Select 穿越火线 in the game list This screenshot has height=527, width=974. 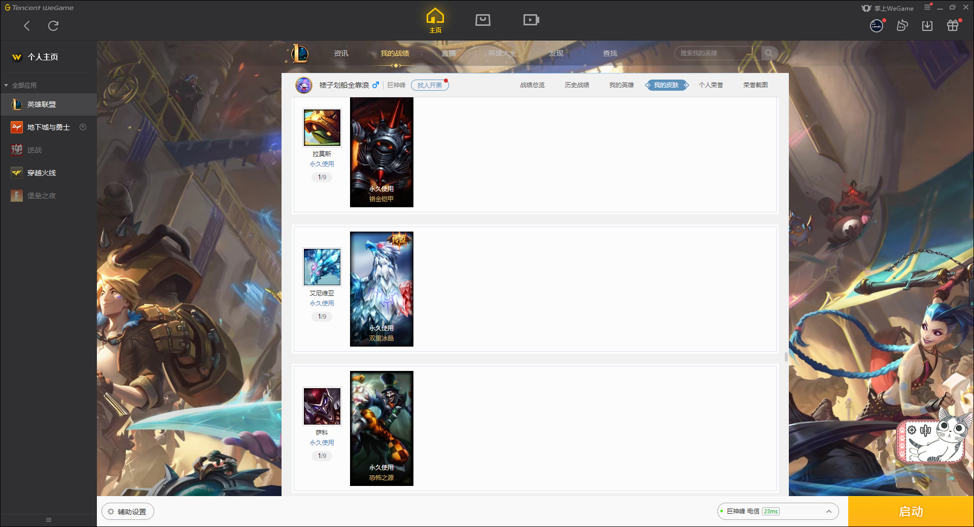[x=48, y=173]
